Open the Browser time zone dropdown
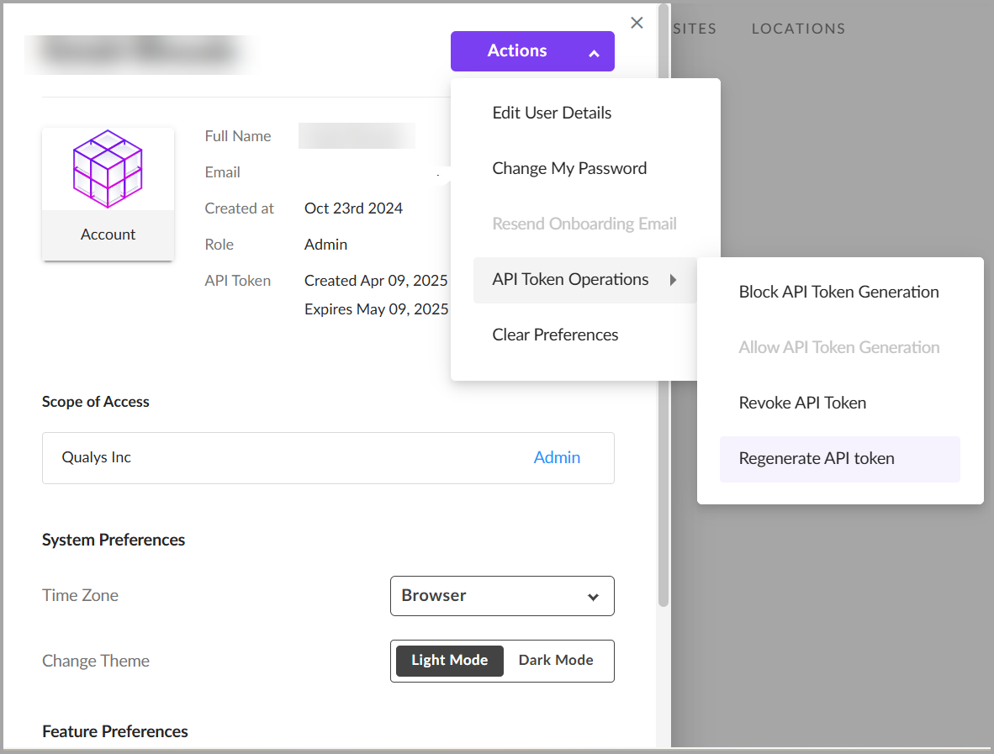 click(502, 596)
